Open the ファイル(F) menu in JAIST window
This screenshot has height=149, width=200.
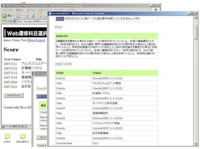click(x=8, y=10)
